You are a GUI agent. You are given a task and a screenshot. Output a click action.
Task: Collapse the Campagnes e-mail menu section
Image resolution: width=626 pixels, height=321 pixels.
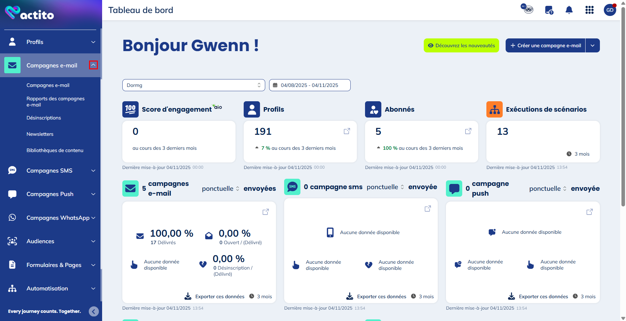click(x=93, y=65)
